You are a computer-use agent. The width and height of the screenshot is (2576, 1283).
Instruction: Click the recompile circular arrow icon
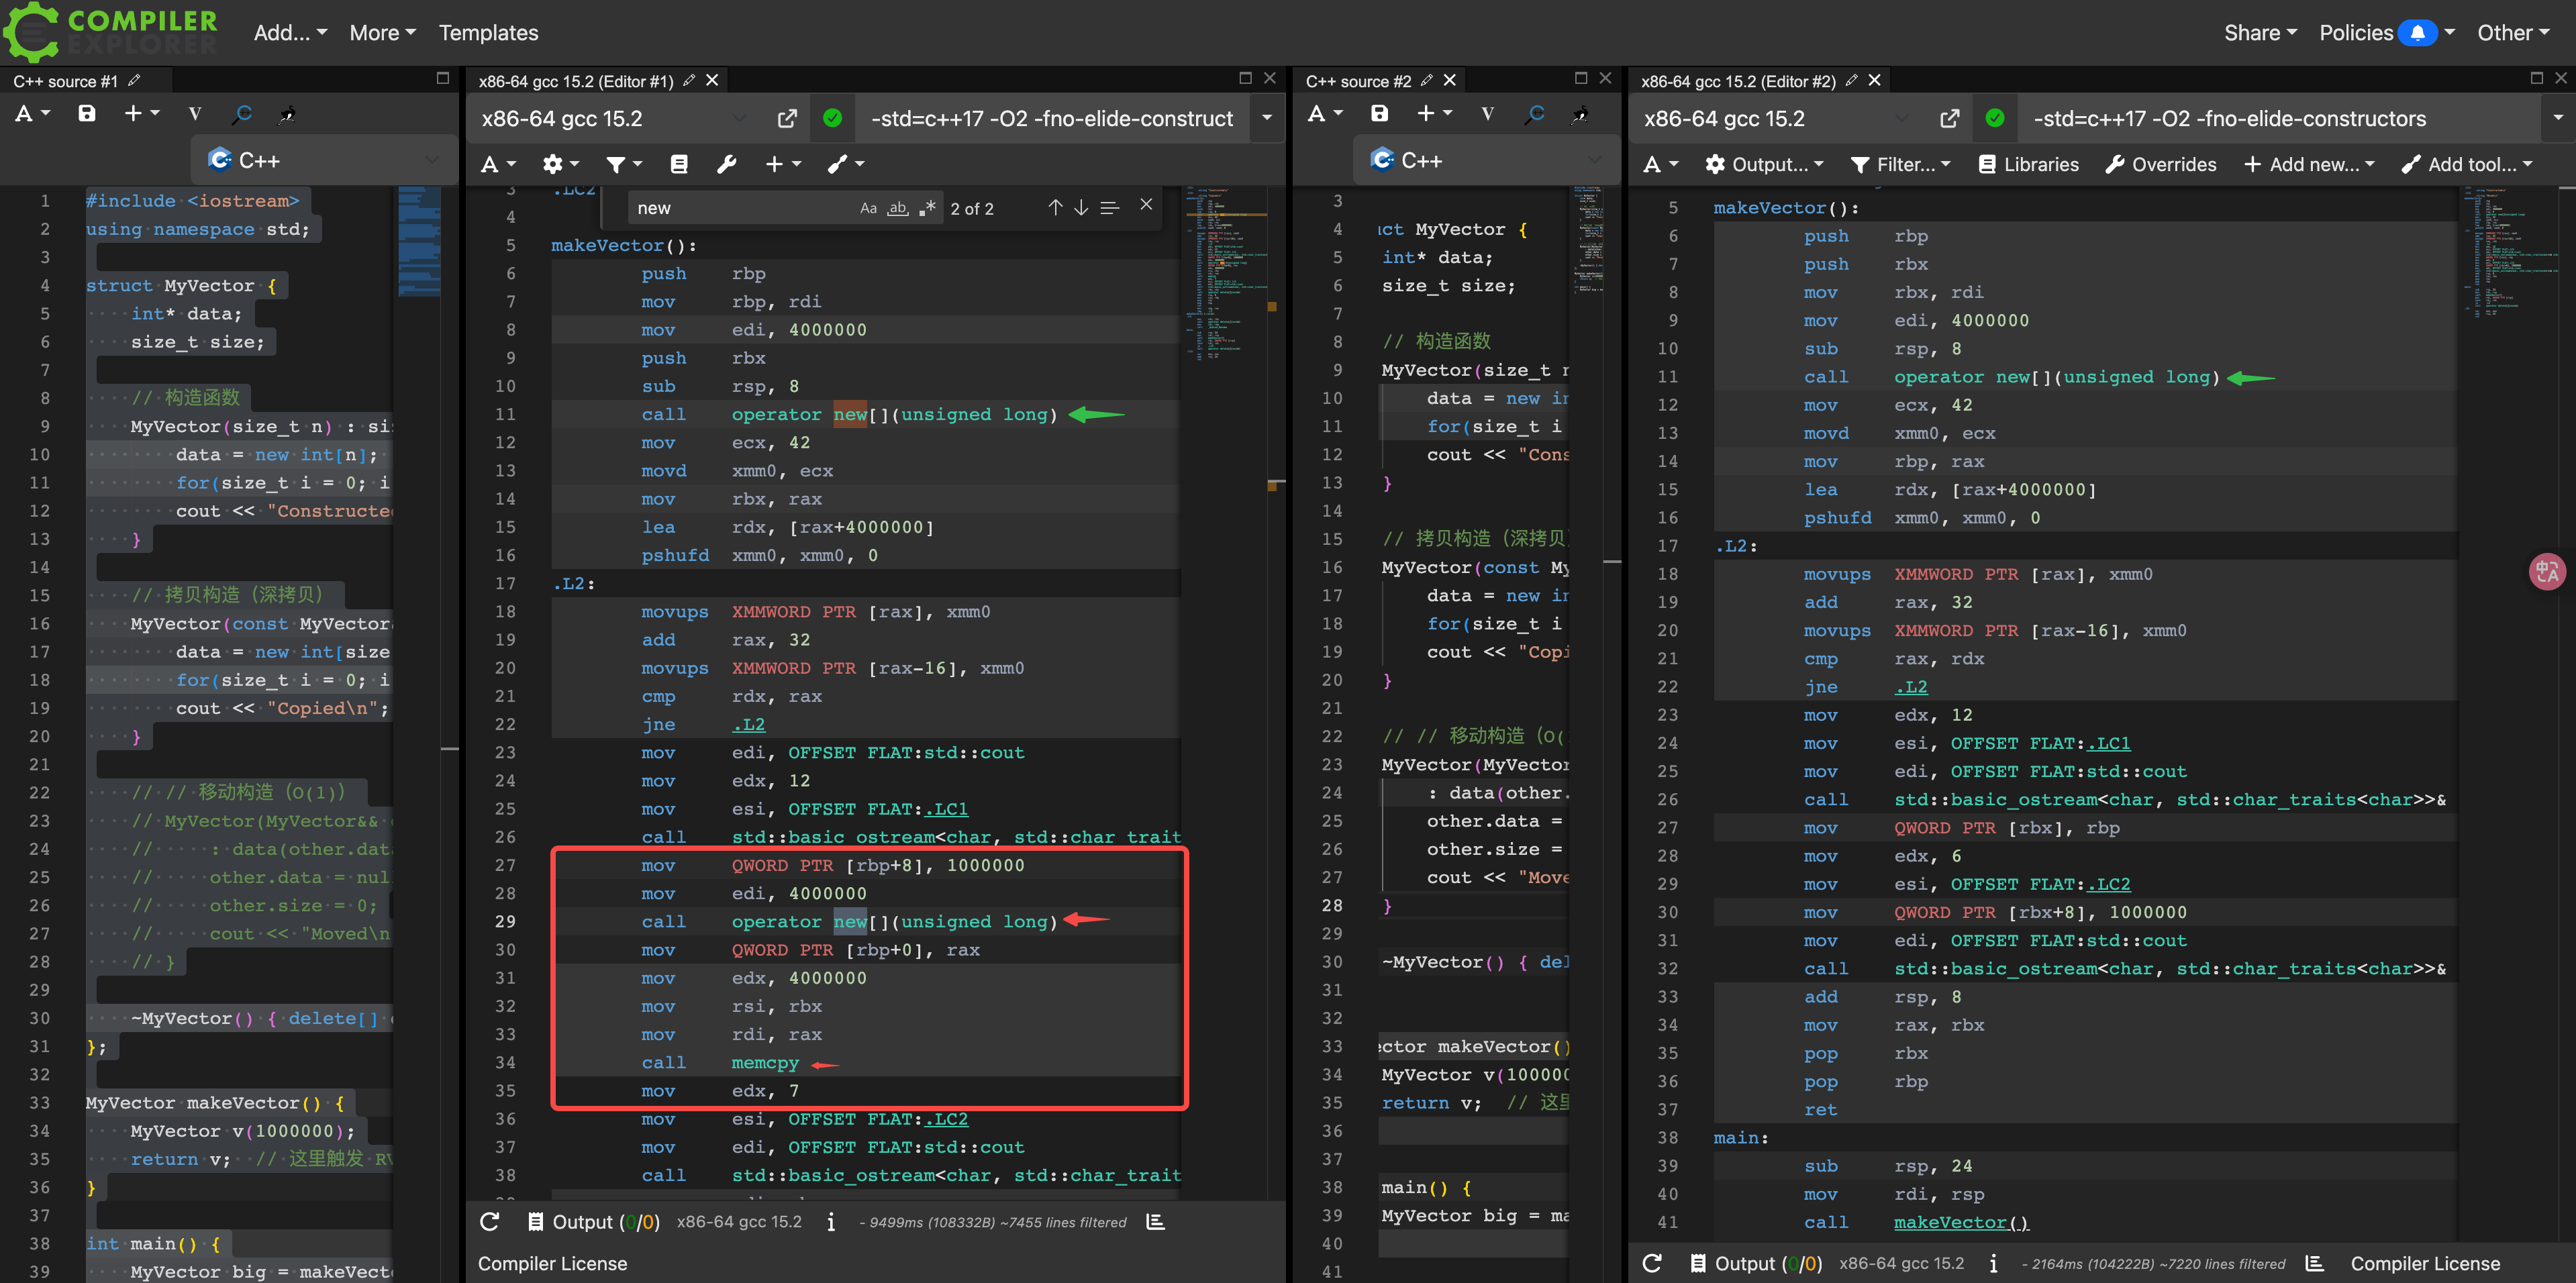click(x=241, y=113)
